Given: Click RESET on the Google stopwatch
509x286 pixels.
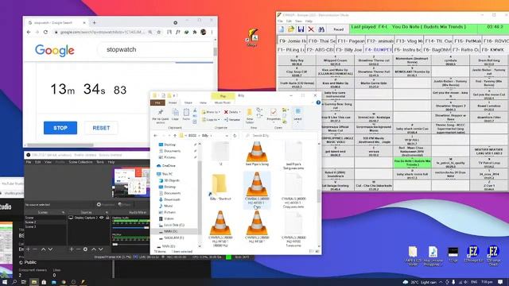Looking at the screenshot, I should point(101,128).
